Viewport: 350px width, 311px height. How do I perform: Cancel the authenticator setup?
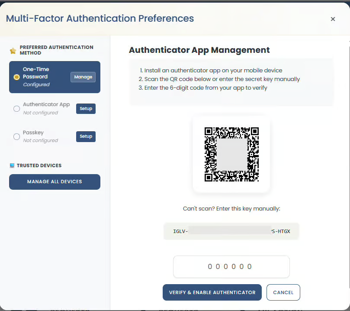click(x=283, y=292)
